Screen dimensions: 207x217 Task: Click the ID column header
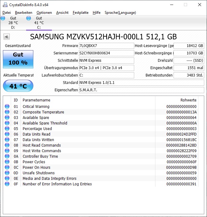point(16,100)
